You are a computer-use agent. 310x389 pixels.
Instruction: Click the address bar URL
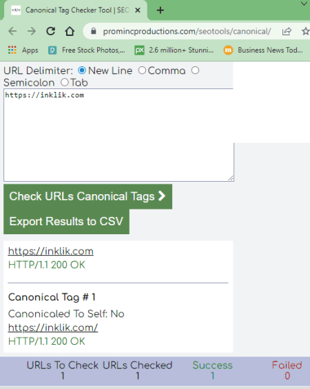(x=187, y=32)
